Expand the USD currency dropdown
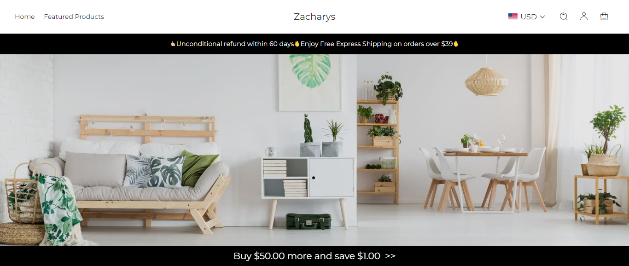The height and width of the screenshot is (266, 629). (x=527, y=17)
